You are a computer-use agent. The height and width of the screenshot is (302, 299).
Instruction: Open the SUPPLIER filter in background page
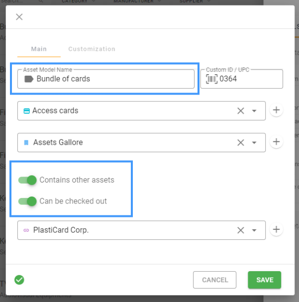195,1
